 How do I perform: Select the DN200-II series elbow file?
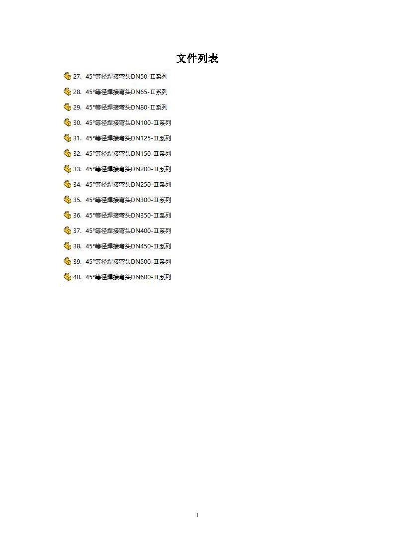[x=128, y=169]
